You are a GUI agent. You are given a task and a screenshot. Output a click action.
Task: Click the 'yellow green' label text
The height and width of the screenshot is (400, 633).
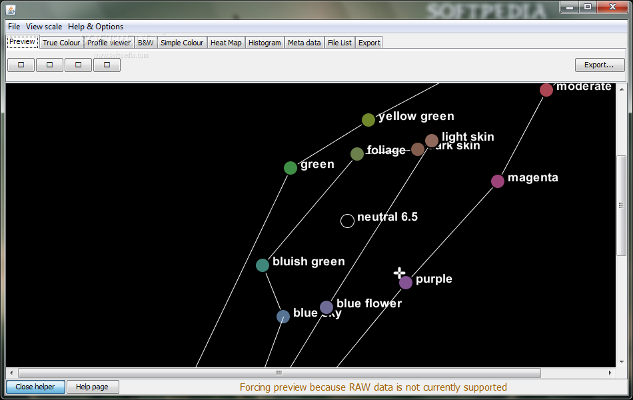pyautogui.click(x=416, y=117)
